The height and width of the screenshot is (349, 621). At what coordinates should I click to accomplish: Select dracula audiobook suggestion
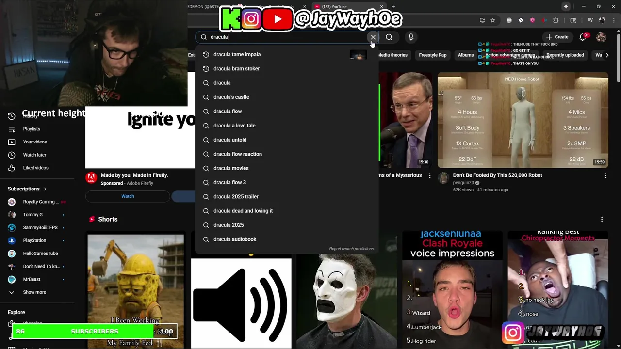[286, 239]
